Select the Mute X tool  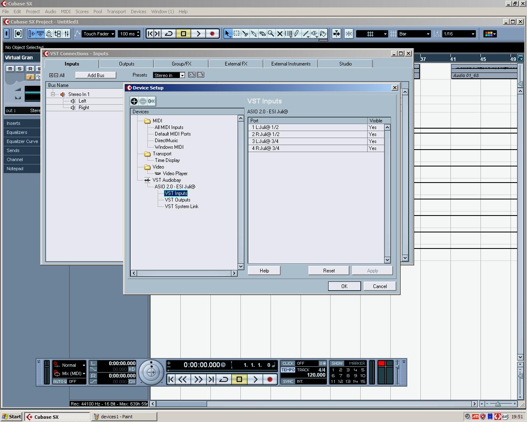(x=280, y=34)
